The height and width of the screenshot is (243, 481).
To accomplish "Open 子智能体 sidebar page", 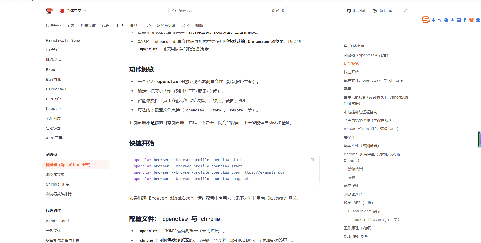I will 53,231.
